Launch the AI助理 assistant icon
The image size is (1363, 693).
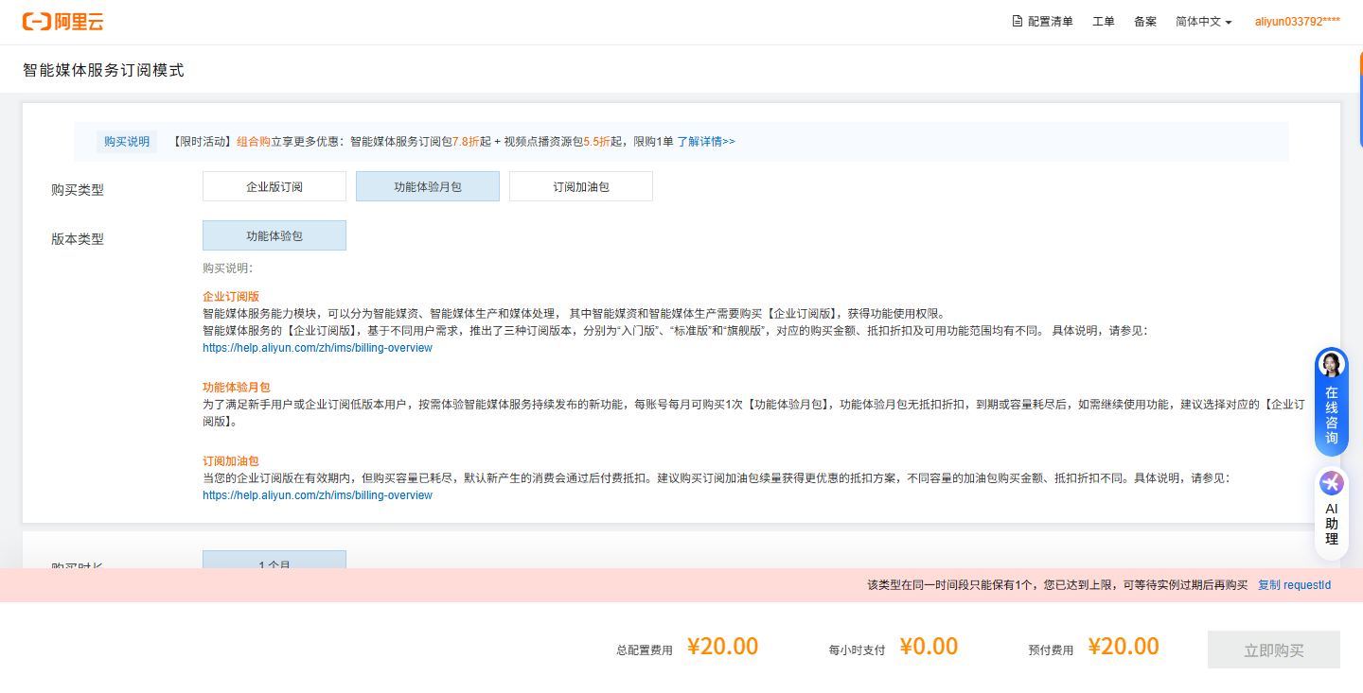pos(1332,483)
